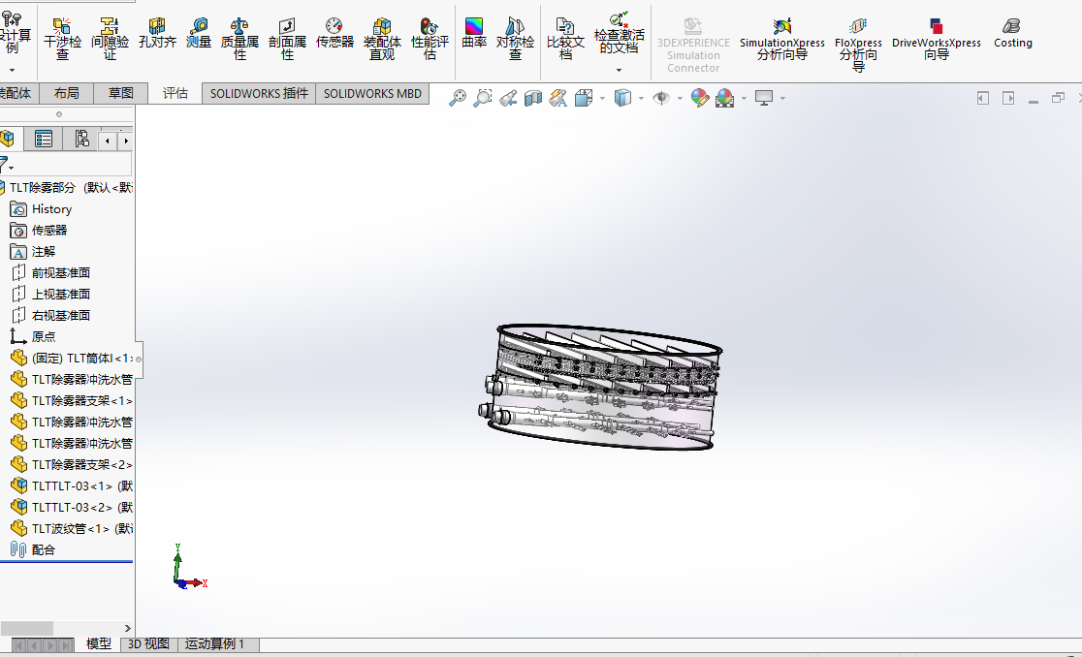Image resolution: width=1082 pixels, height=657 pixels.
Task: Select the 注解 annotations folder
Action: tap(43, 252)
